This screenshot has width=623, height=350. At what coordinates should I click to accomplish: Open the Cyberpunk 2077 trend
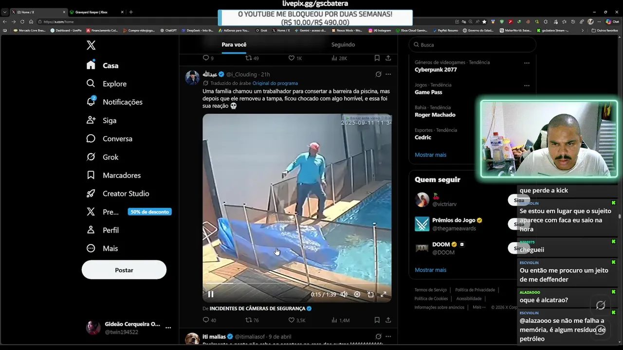pyautogui.click(x=436, y=70)
